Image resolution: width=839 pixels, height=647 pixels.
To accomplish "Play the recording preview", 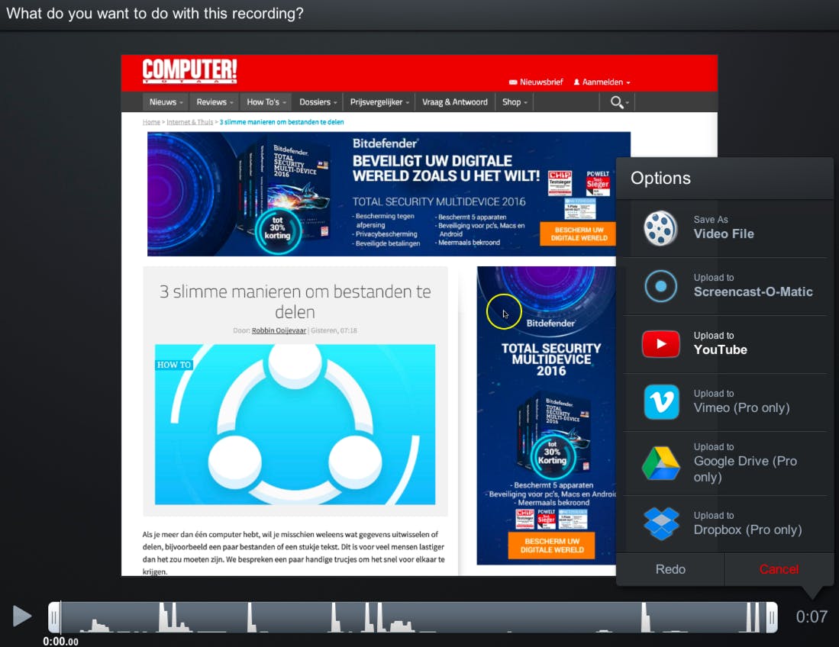I will pos(21,616).
